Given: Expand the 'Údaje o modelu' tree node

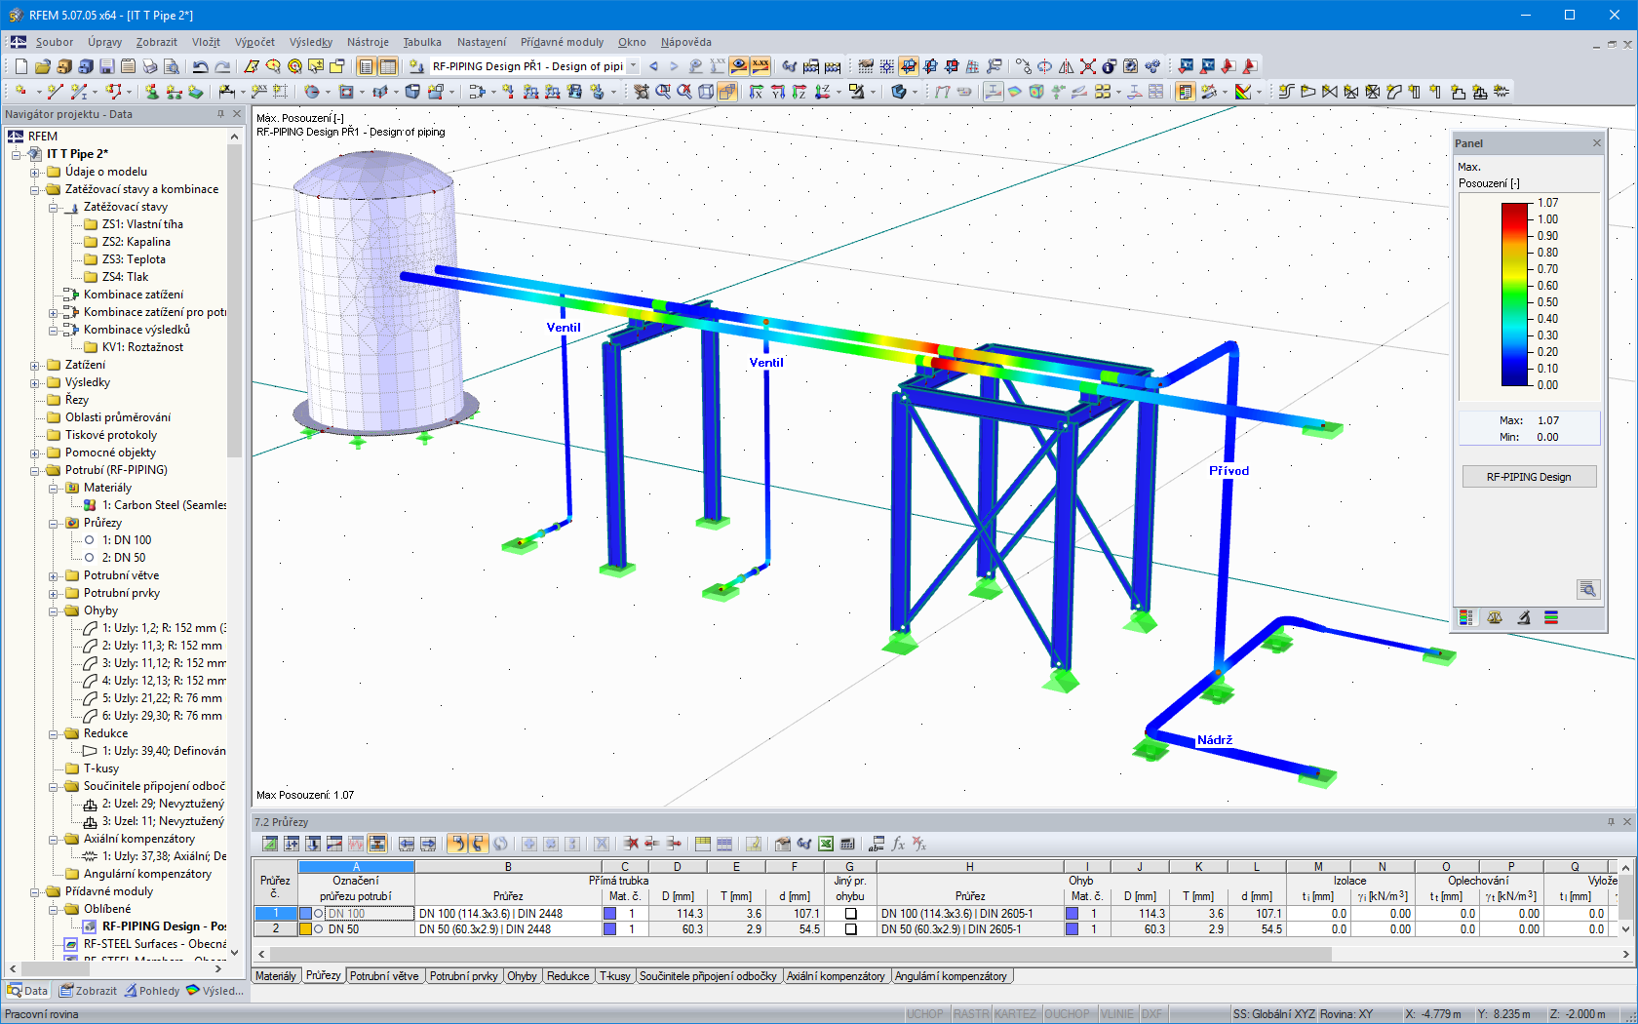Looking at the screenshot, I should (x=35, y=172).
